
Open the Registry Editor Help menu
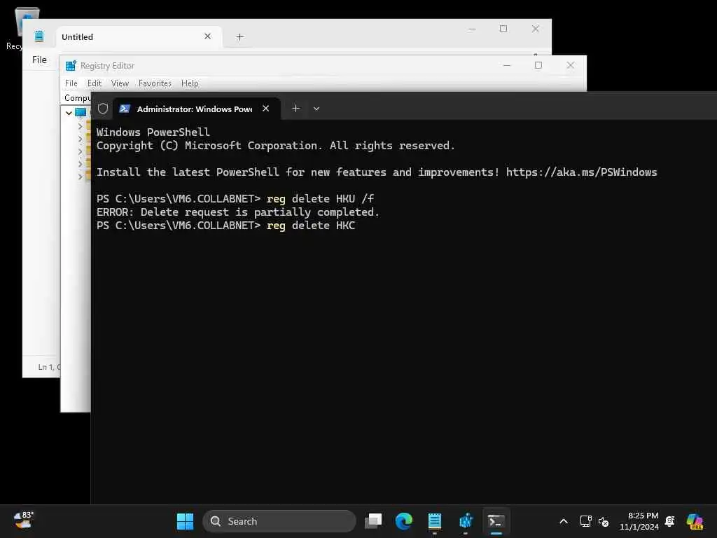(x=189, y=83)
